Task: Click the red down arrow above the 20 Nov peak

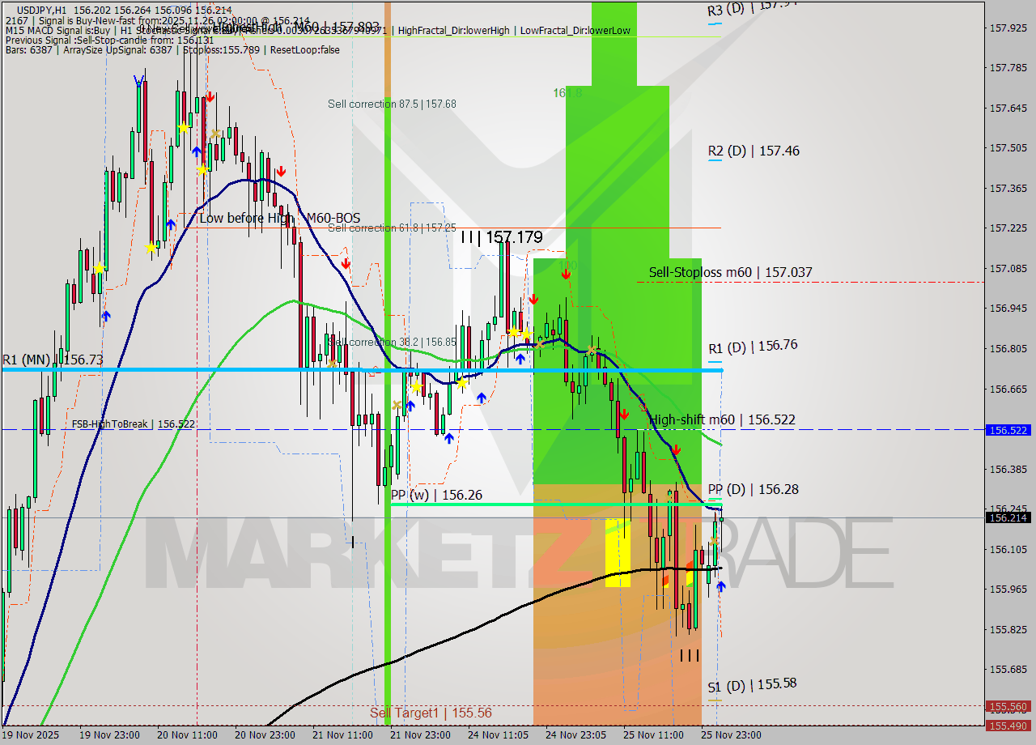Action: [210, 97]
